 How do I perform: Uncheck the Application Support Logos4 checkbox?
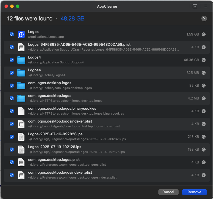[12, 60]
